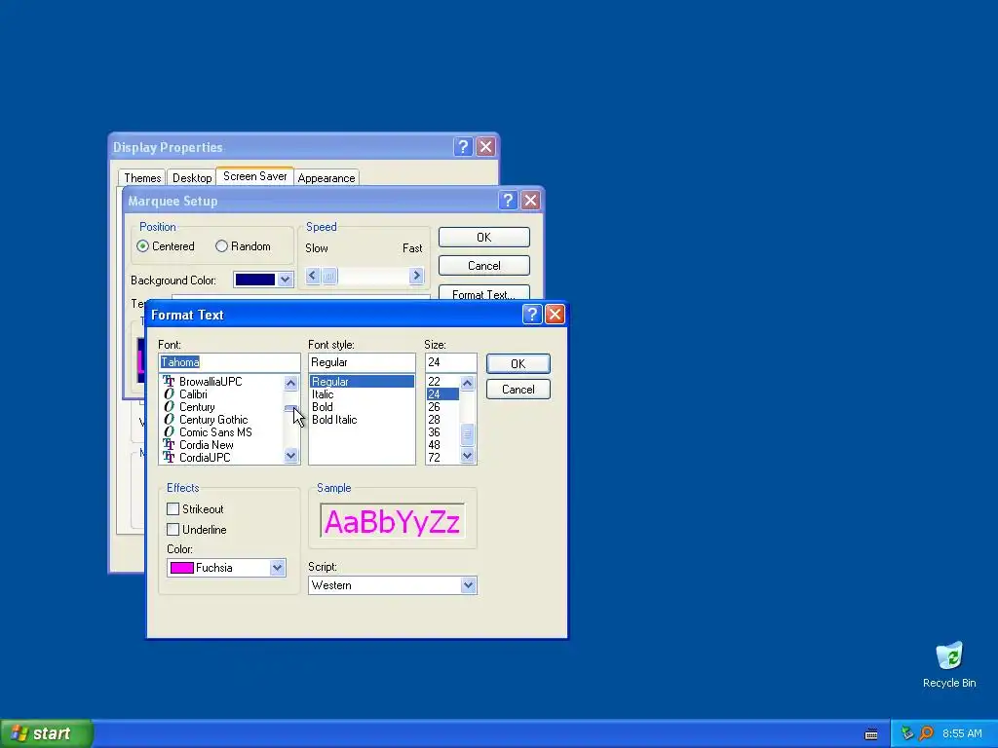Click the Format Text... button
Image resolution: width=998 pixels, height=748 pixels.
483,293
